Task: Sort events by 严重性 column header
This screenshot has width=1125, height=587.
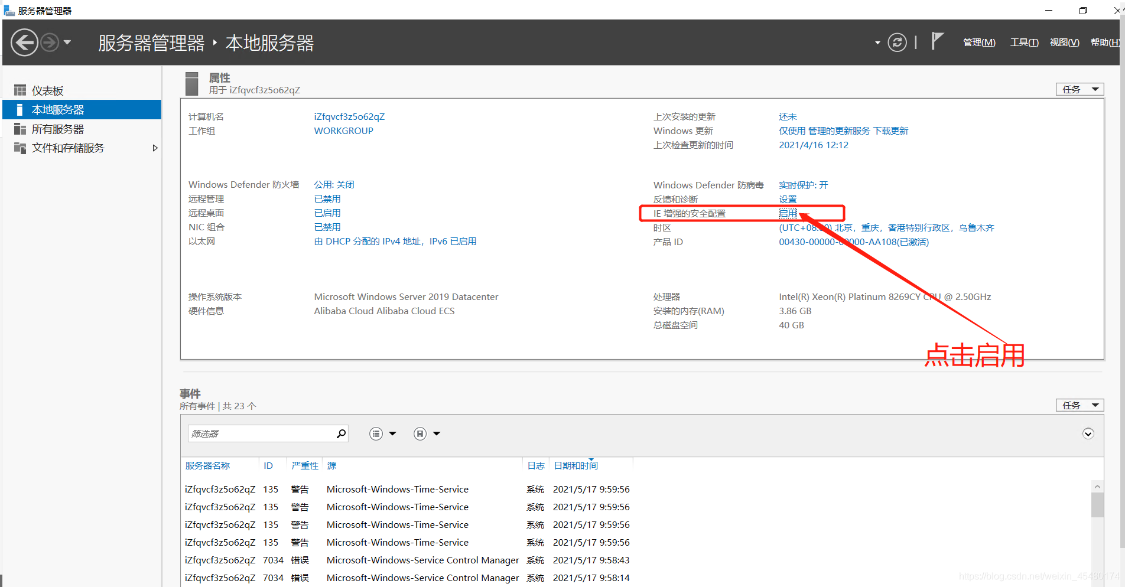Action: click(x=304, y=466)
